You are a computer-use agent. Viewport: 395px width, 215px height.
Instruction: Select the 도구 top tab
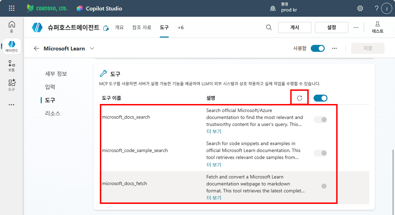(164, 27)
